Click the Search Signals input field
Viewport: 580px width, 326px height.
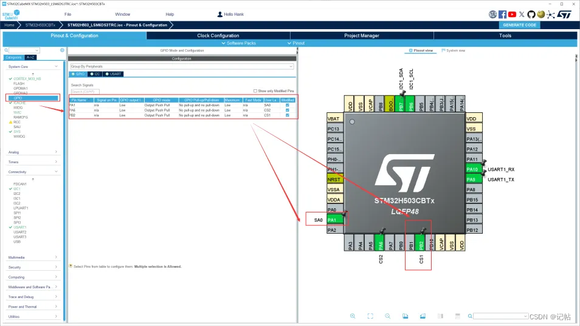(x=85, y=92)
